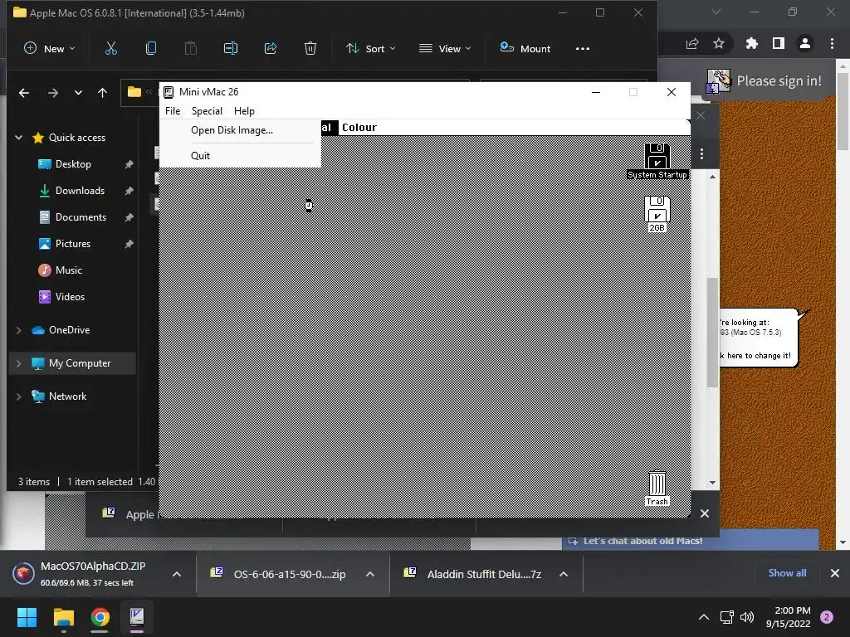Open Chrome three-dot menu
Image resolution: width=850 pixels, height=637 pixels.
[x=832, y=43]
